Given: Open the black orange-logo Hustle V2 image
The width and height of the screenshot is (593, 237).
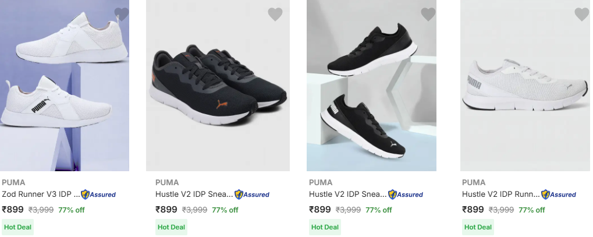Looking at the screenshot, I should coord(218,87).
